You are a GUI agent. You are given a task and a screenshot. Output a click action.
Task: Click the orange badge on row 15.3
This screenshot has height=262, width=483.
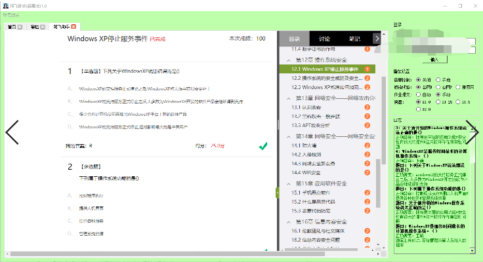click(x=367, y=211)
